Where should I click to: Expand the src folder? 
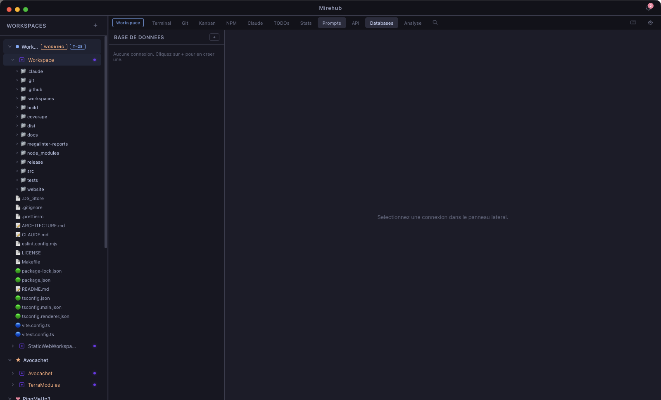[x=17, y=171]
